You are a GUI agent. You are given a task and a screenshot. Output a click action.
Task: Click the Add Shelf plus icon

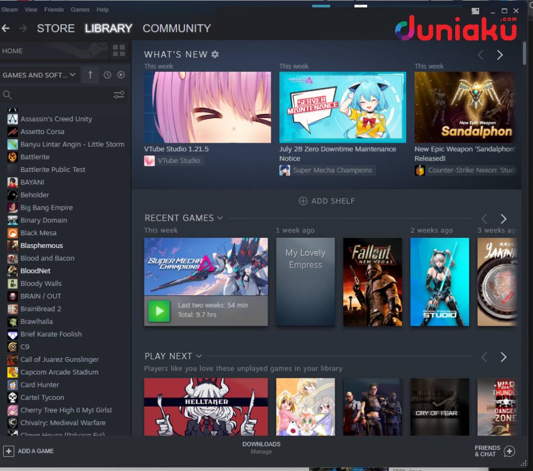(303, 201)
